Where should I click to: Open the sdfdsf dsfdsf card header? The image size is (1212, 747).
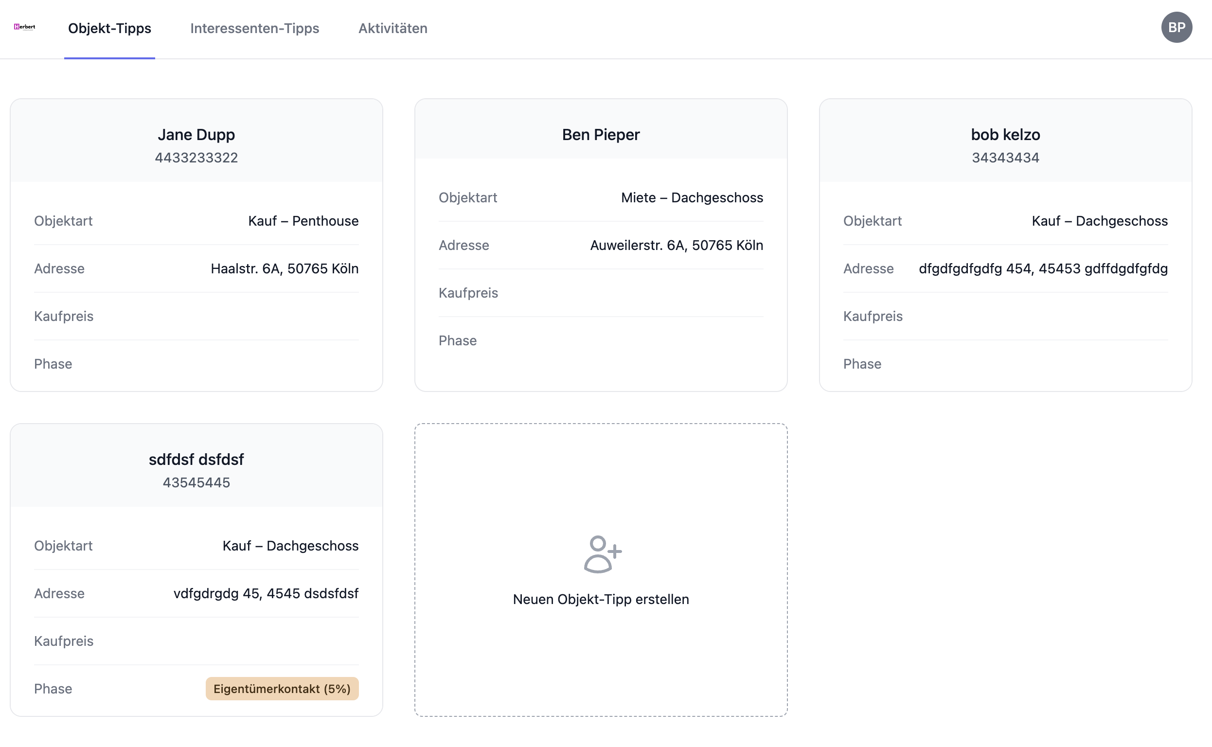point(196,460)
